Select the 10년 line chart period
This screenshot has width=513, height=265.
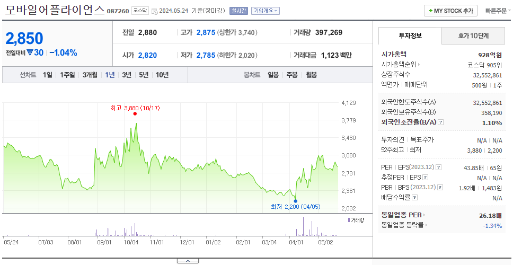click(162, 75)
